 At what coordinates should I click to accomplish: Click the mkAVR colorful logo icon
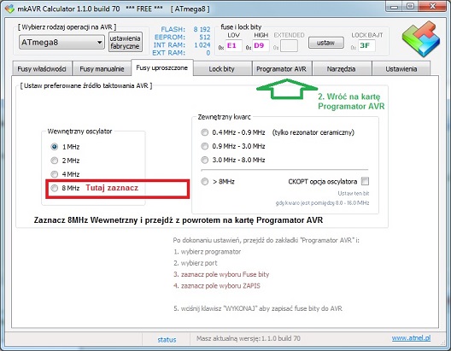(421, 38)
